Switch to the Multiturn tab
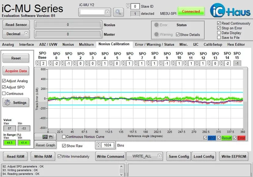Viewport: 253px width, 177px height. tap(86, 44)
